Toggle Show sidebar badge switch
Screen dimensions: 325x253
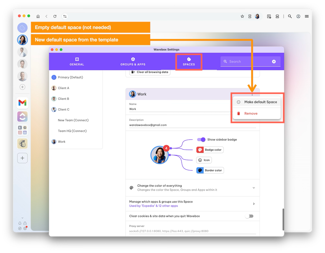pos(201,139)
